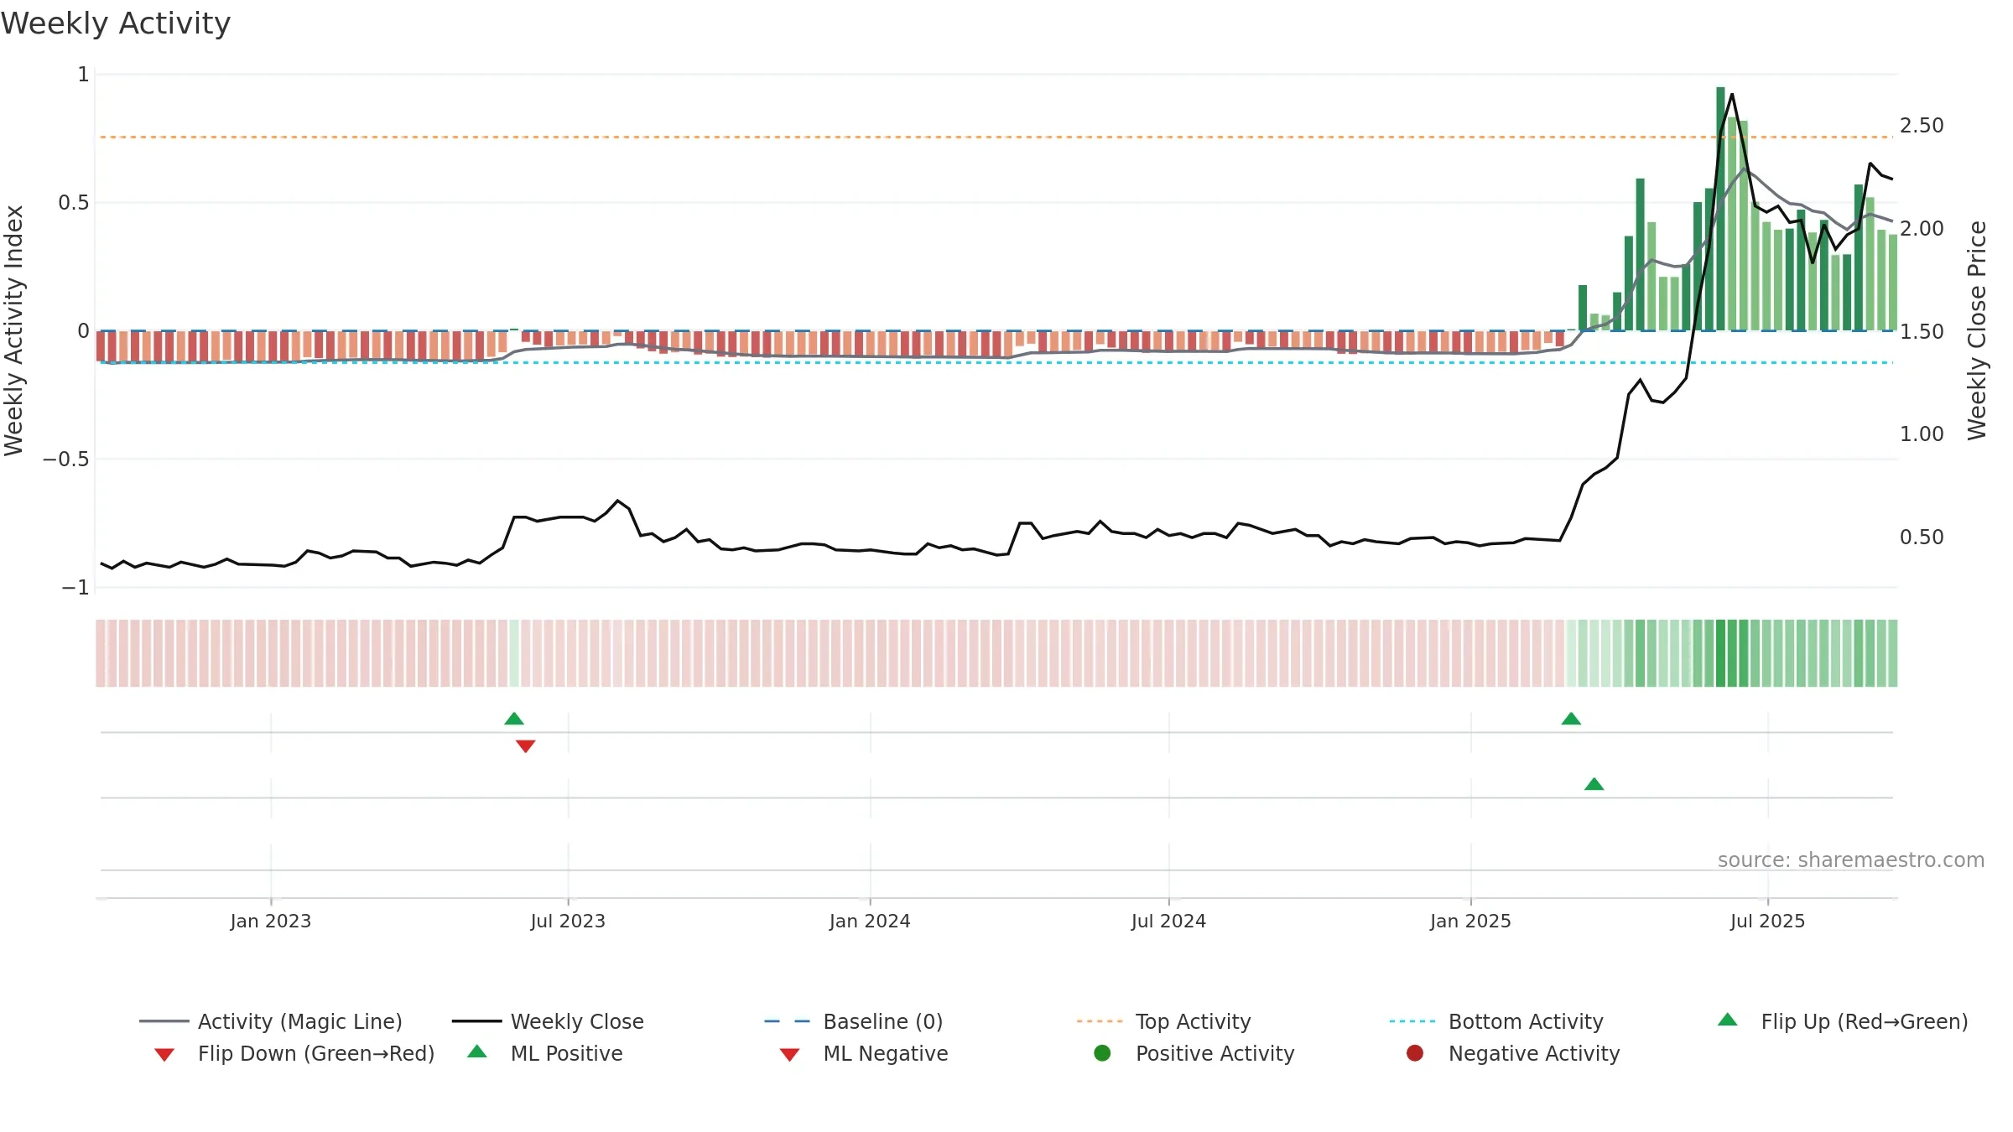Click green ML Positive marker in 2025
Viewport: 2013px width, 1132px height.
[x=1594, y=784]
